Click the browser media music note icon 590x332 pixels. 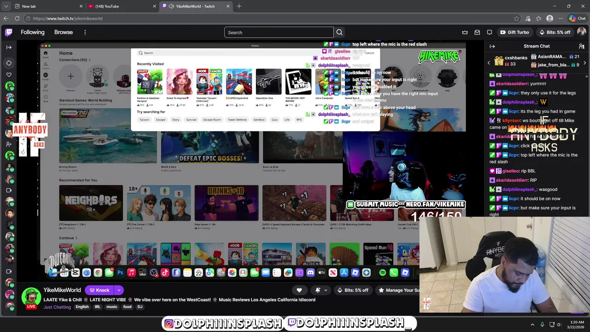(528, 18)
